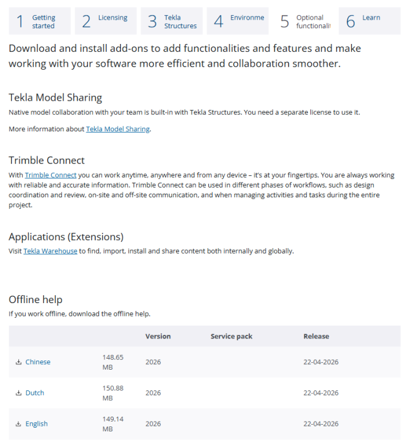
Task: Click version 2026 in Dutch row
Action: [x=153, y=393]
